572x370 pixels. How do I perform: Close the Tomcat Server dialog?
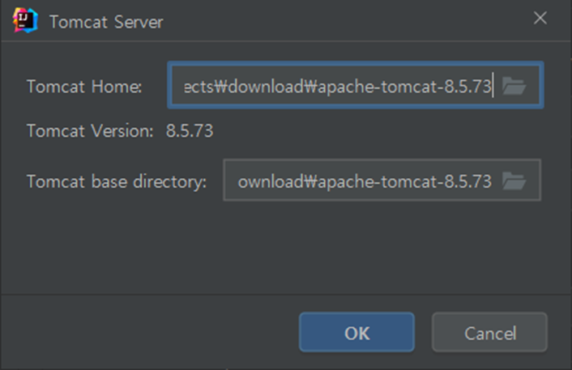click(x=540, y=19)
